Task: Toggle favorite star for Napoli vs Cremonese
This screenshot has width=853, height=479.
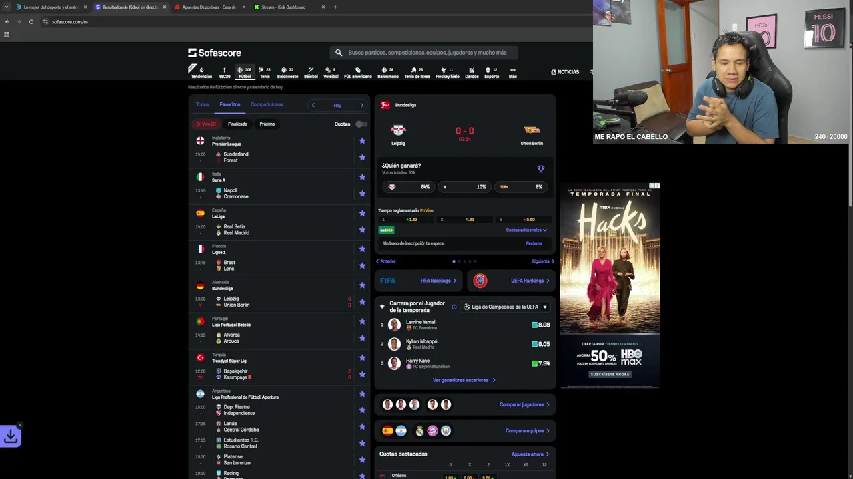Action: 362,194
